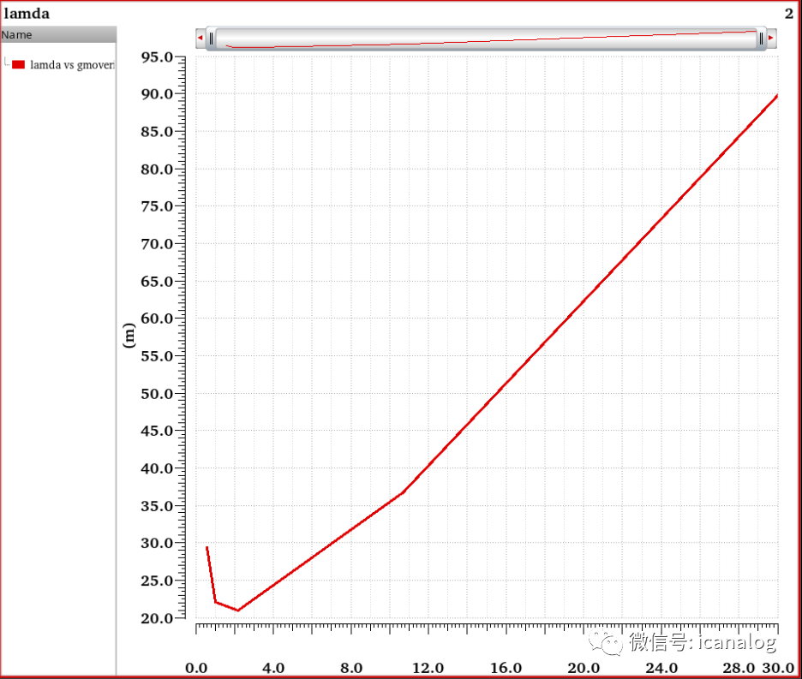This screenshot has width=802, height=679.
Task: Click the subwindow number 2 label
Action: [x=789, y=14]
